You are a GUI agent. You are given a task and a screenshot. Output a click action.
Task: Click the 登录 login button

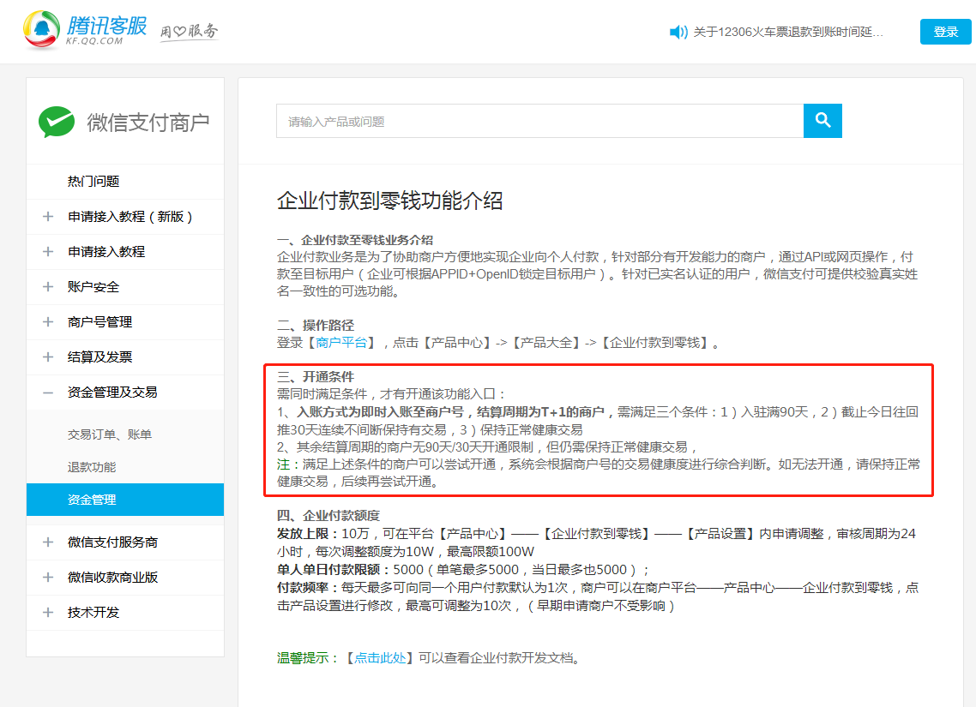point(945,32)
